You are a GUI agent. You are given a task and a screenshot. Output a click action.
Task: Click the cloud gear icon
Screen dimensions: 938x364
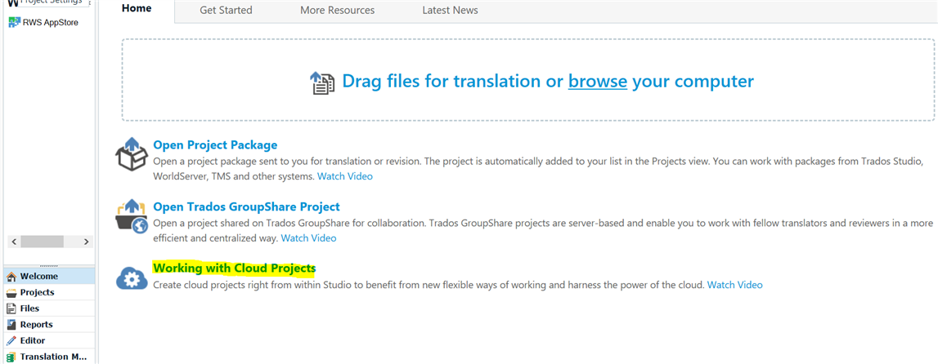point(132,278)
